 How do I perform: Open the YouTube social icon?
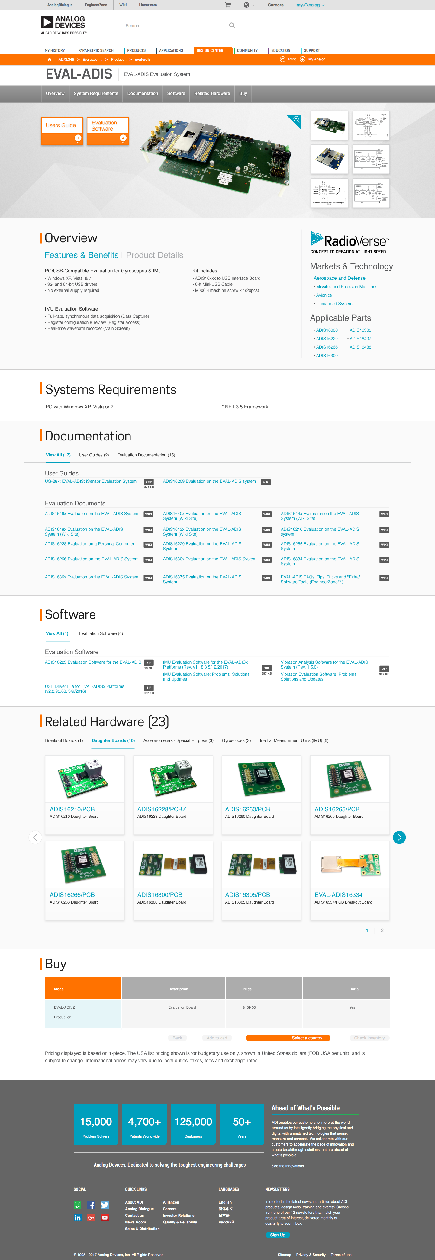coord(105,1218)
